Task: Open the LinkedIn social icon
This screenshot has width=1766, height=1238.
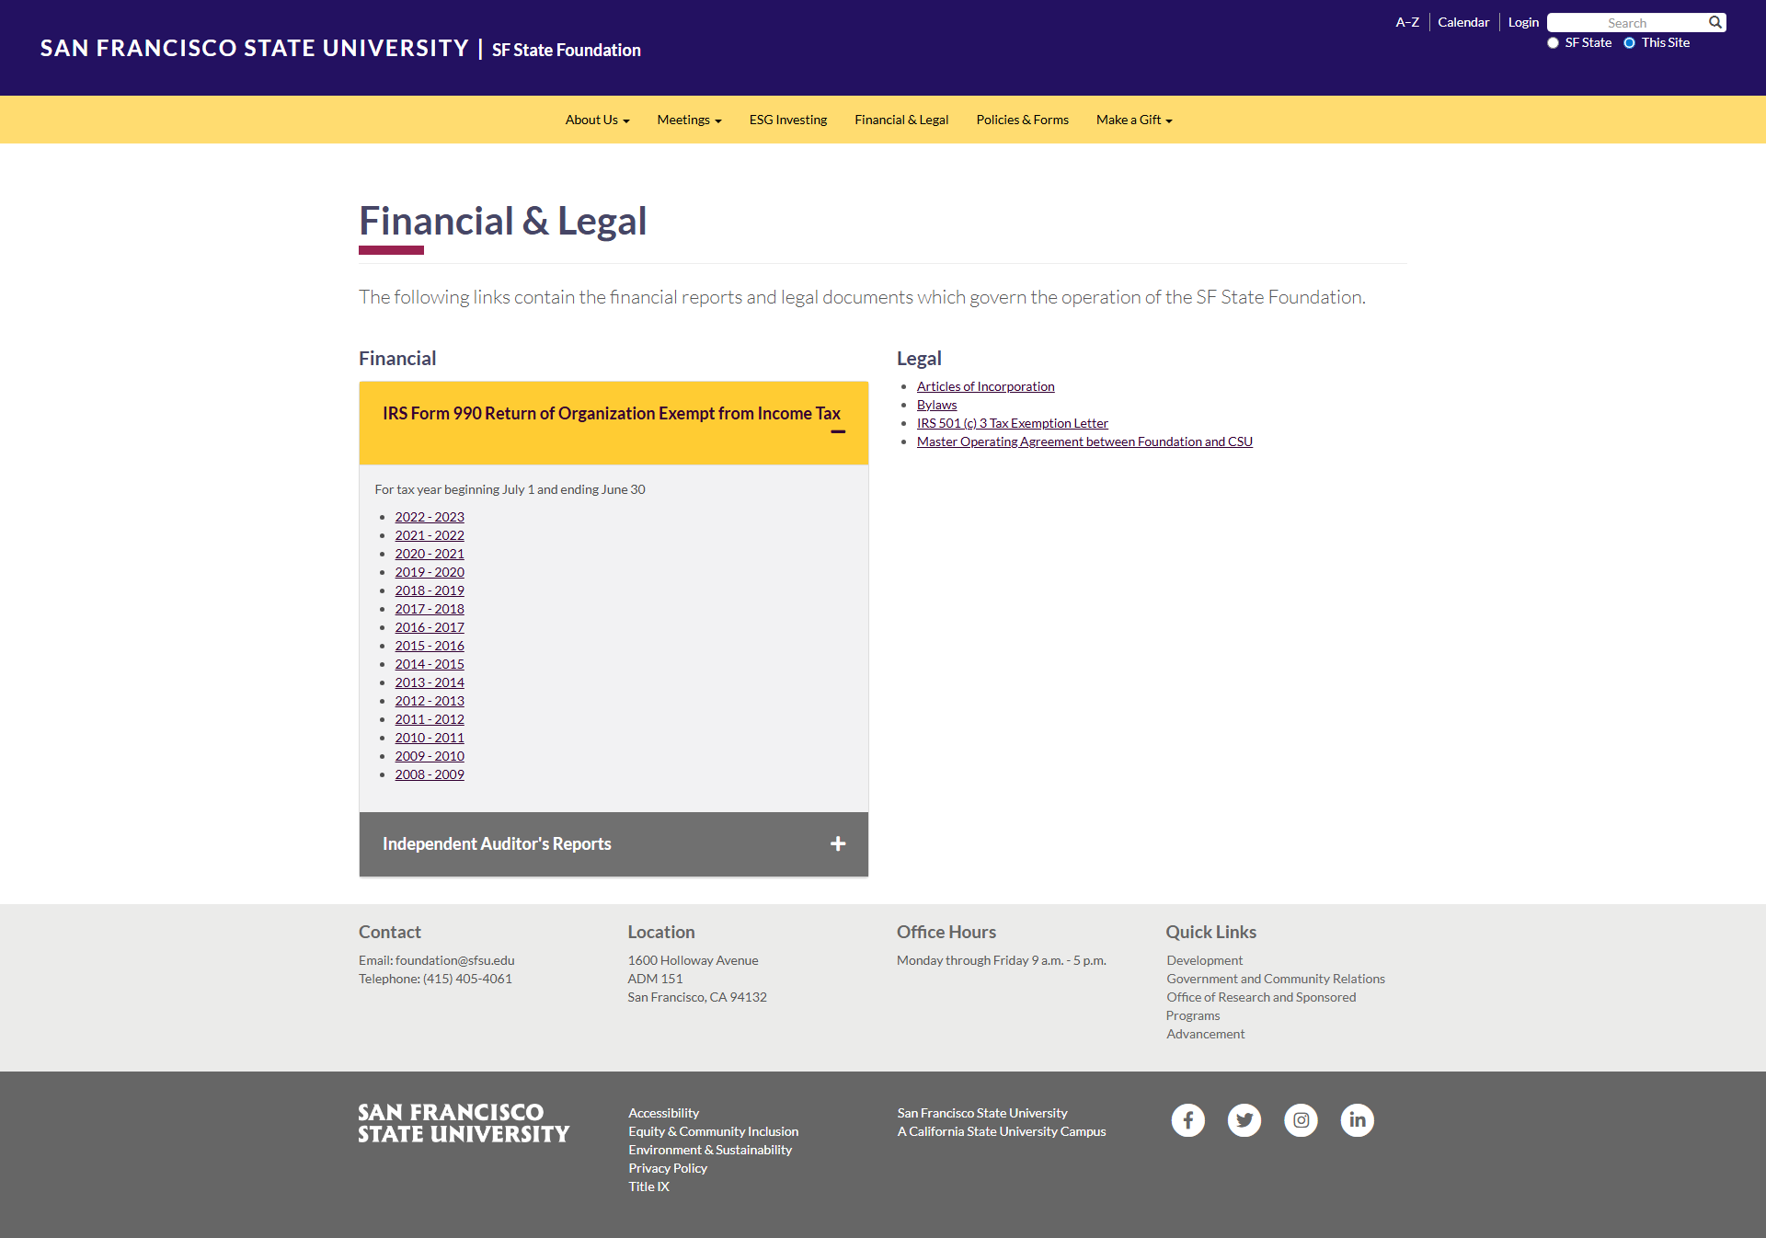Action: coord(1358,1120)
